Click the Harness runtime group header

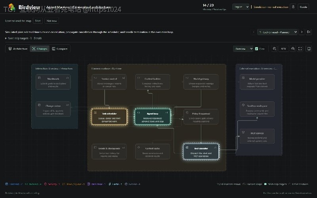pyautogui.click(x=106, y=69)
